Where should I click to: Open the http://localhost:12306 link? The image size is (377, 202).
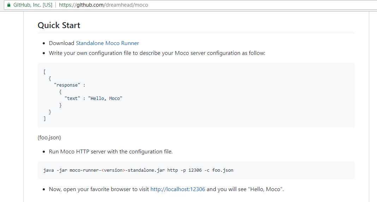(178, 189)
